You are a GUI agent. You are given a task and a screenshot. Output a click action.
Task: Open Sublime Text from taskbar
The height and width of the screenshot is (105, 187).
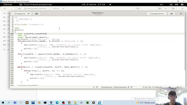tap(27, 102)
